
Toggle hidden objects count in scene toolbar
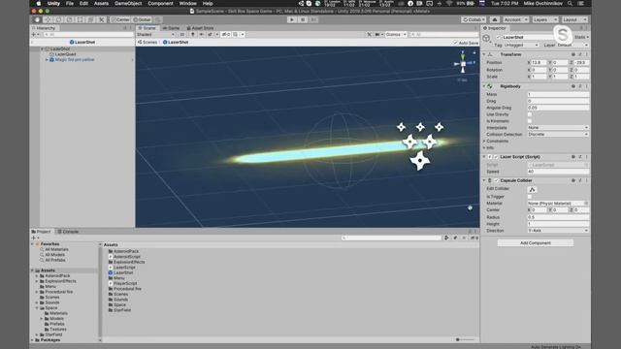pyautogui.click(x=226, y=35)
